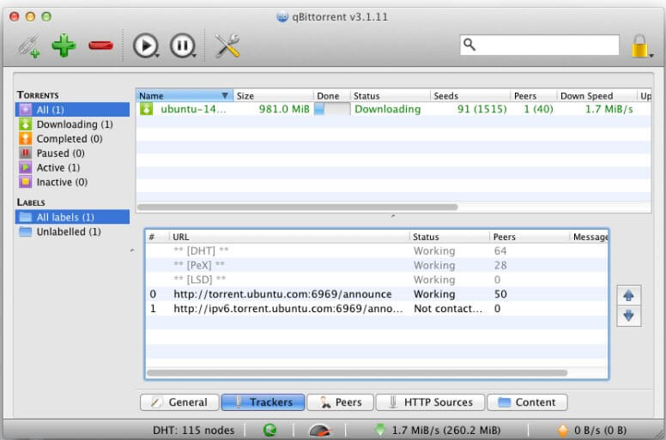This screenshot has width=666, height=440.
Task: Click the red minus delete torrent icon
Action: (100, 45)
